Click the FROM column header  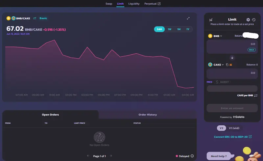click(x=8, y=123)
